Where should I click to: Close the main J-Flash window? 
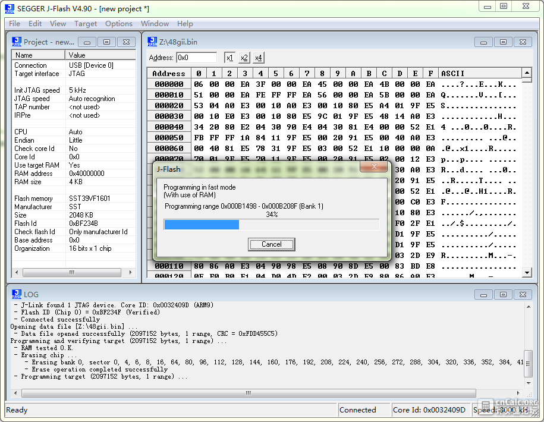[526, 7]
